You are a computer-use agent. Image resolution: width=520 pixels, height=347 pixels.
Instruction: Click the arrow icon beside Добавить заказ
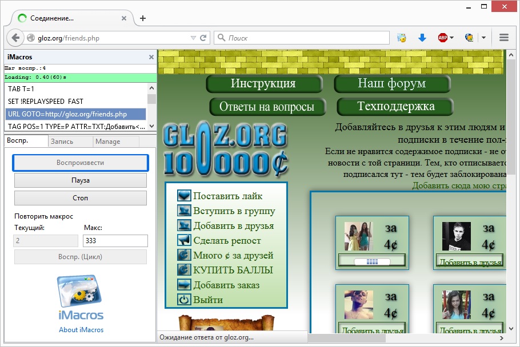184,285
